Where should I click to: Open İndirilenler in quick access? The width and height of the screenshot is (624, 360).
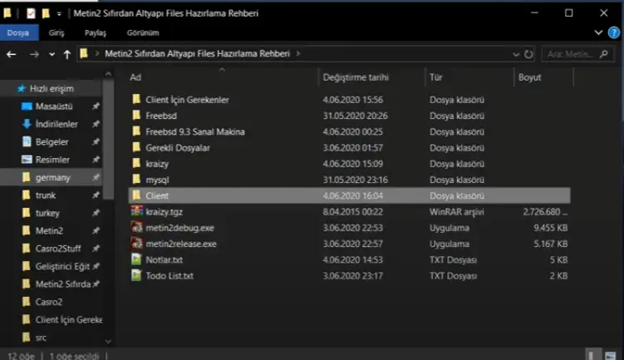click(57, 124)
